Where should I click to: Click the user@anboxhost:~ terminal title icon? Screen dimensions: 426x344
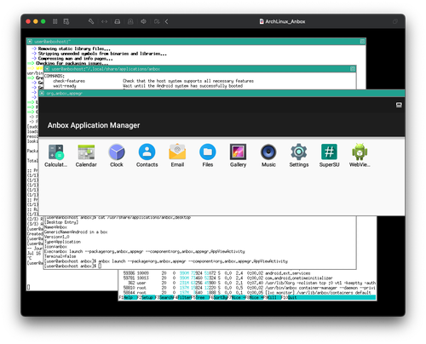(30, 42)
